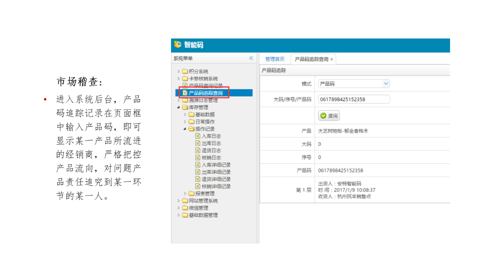Click the folder icon of 日常操作
504x277 pixels.
192,122
